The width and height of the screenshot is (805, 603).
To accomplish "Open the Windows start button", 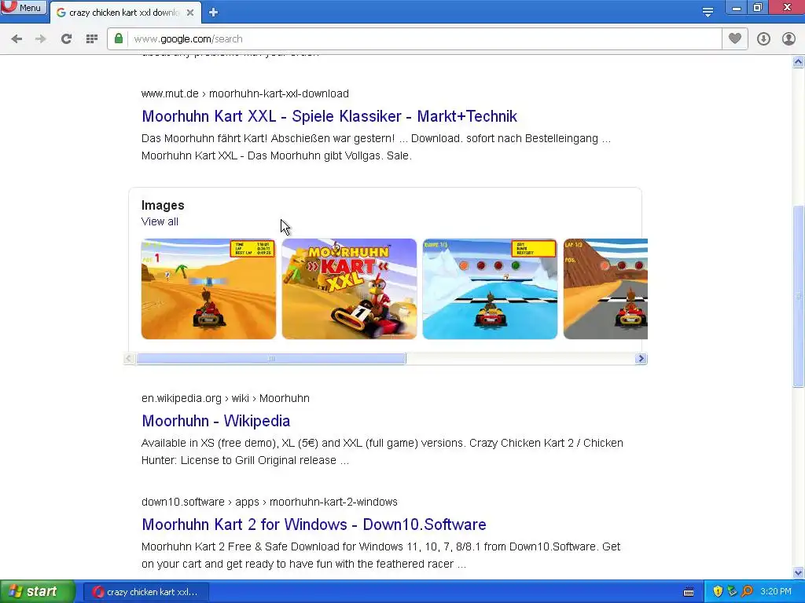I will point(38,592).
